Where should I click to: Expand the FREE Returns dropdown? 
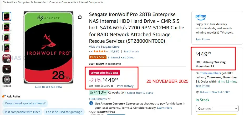pos(109,99)
